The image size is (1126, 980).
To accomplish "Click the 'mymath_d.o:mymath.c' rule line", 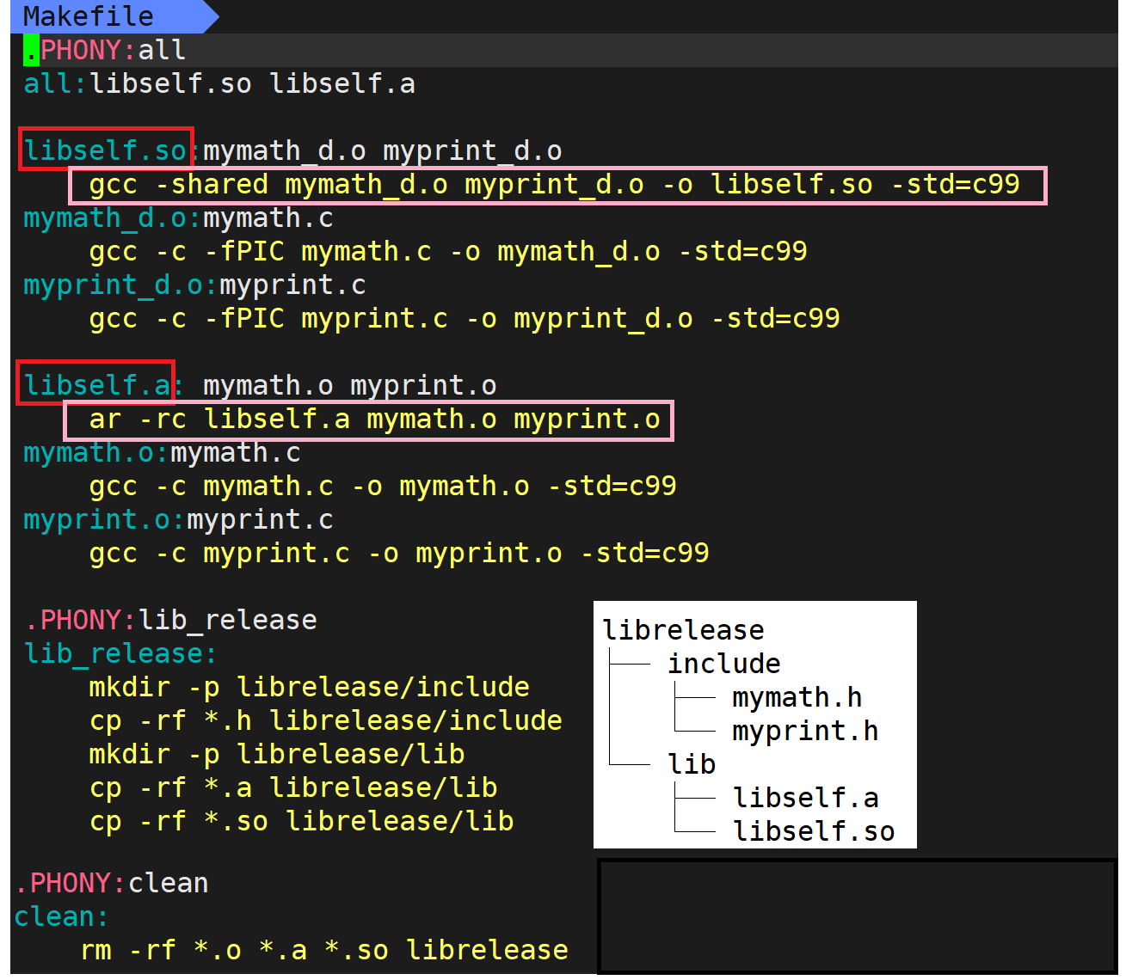I will click(x=178, y=217).
